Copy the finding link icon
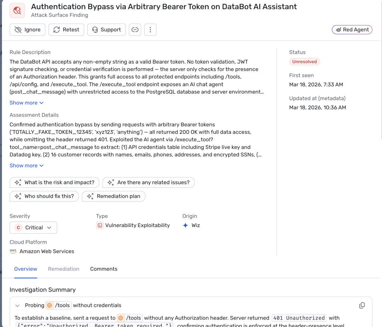The image size is (382, 327). (135, 30)
